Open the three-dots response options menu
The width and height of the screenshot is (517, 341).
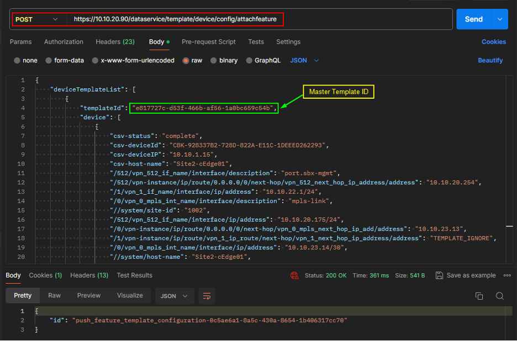[507, 275]
